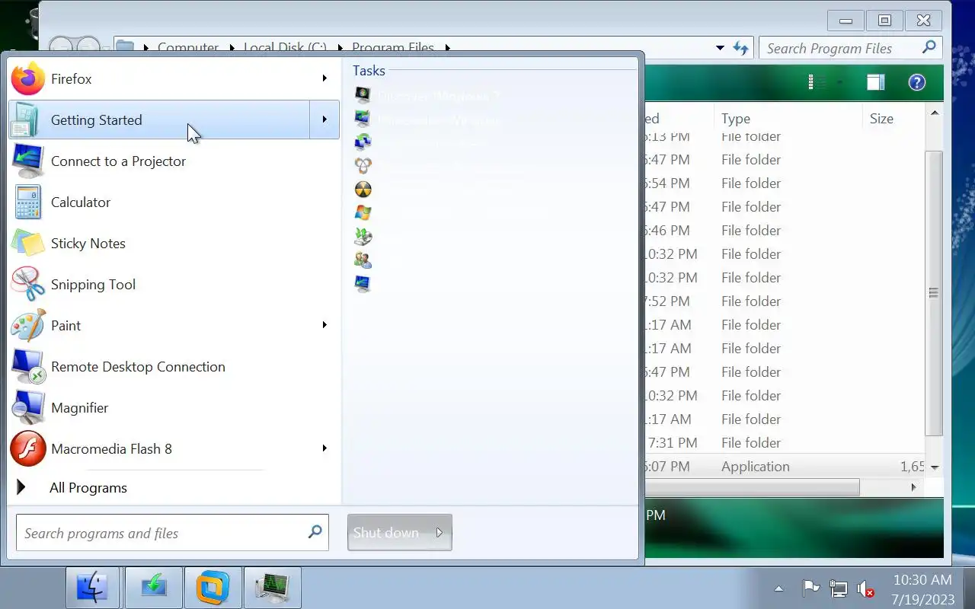Select the Snipping Tool label

[93, 285]
